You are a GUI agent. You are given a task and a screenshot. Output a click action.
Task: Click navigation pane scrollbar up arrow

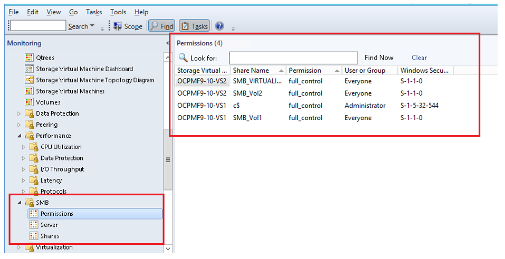click(168, 57)
